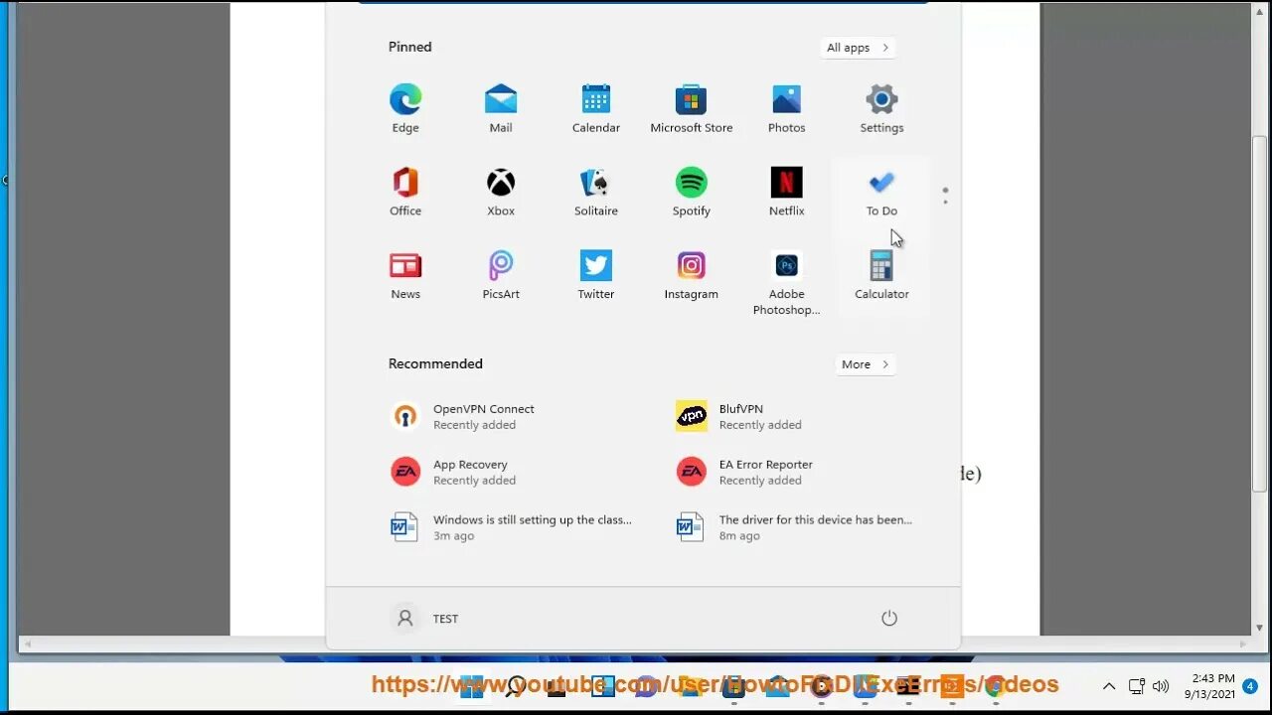
Task: Open the Settings gear app
Action: click(x=881, y=108)
